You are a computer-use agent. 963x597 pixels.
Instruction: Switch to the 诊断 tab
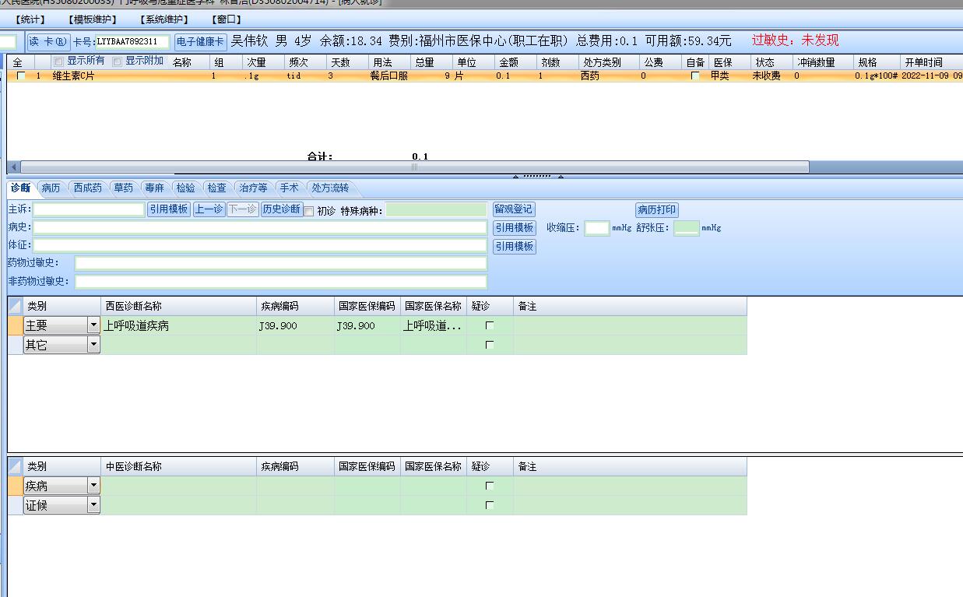[x=21, y=188]
